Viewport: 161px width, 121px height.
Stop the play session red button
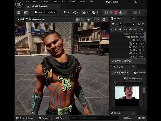[116, 12]
